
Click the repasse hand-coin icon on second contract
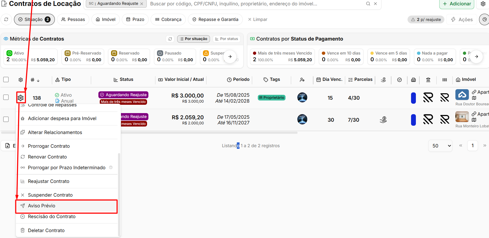point(383,120)
